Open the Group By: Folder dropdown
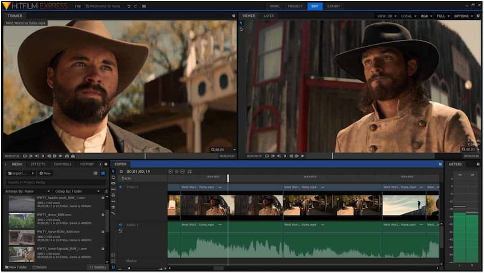The width and height of the screenshot is (484, 273). click(77, 191)
